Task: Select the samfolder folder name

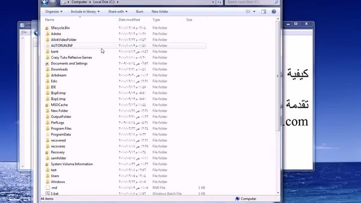Action: (59, 158)
